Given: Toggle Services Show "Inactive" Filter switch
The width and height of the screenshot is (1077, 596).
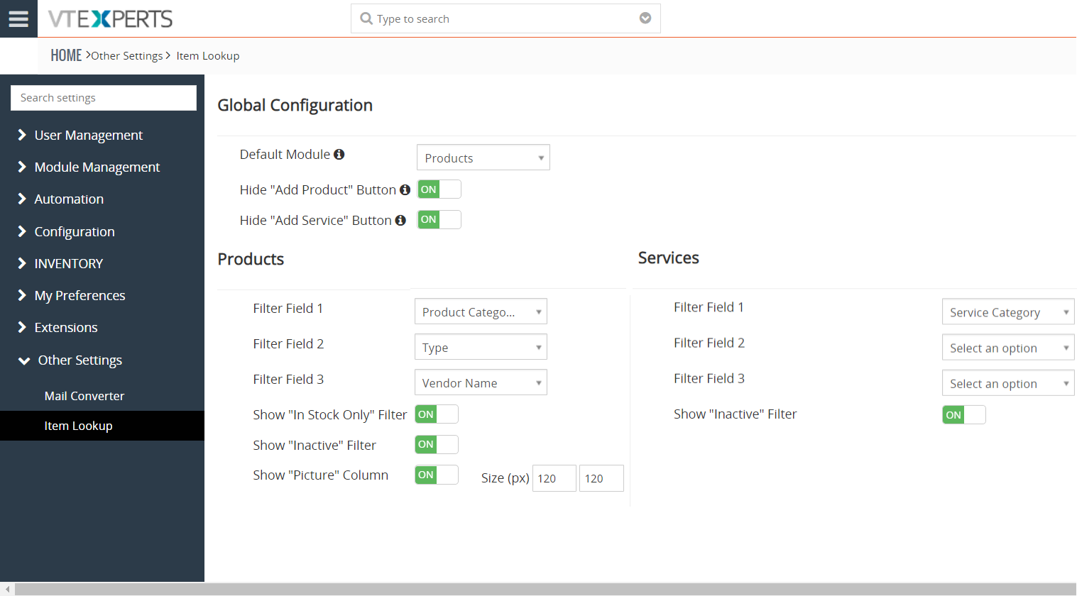Looking at the screenshot, I should click(x=964, y=415).
